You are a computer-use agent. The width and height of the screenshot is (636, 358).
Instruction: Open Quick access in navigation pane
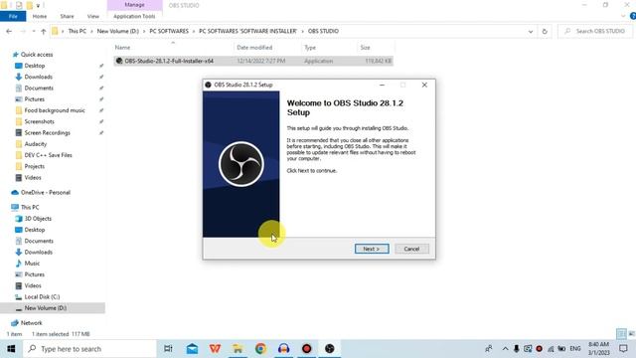37,55
